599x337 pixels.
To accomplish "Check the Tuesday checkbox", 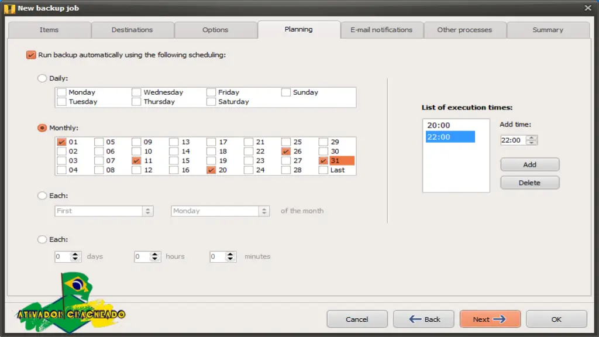I will (x=61, y=102).
